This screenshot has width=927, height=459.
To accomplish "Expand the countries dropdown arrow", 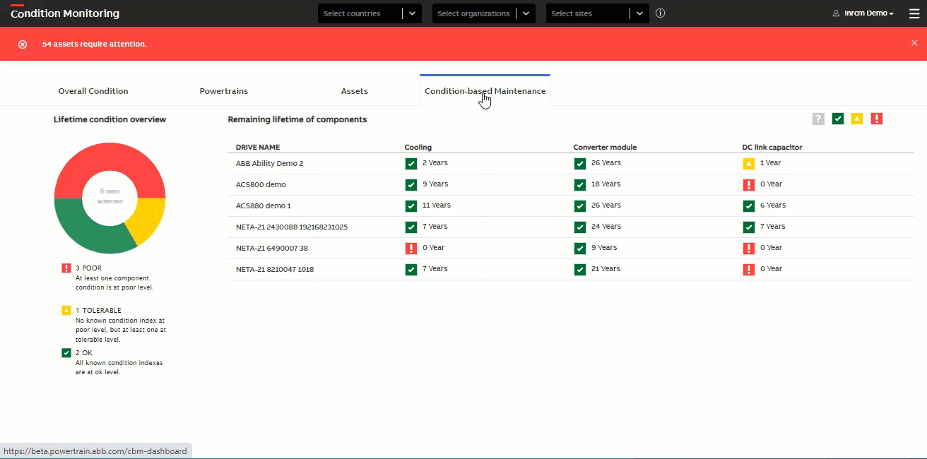I will pyautogui.click(x=412, y=13).
